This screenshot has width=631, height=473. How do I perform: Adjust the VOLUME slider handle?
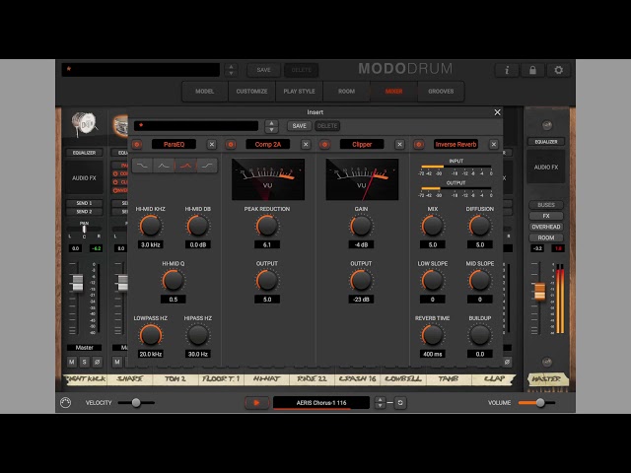[x=540, y=403]
